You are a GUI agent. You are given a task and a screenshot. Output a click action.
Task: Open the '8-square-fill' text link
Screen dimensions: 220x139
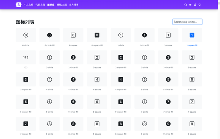(x=121, y=134)
